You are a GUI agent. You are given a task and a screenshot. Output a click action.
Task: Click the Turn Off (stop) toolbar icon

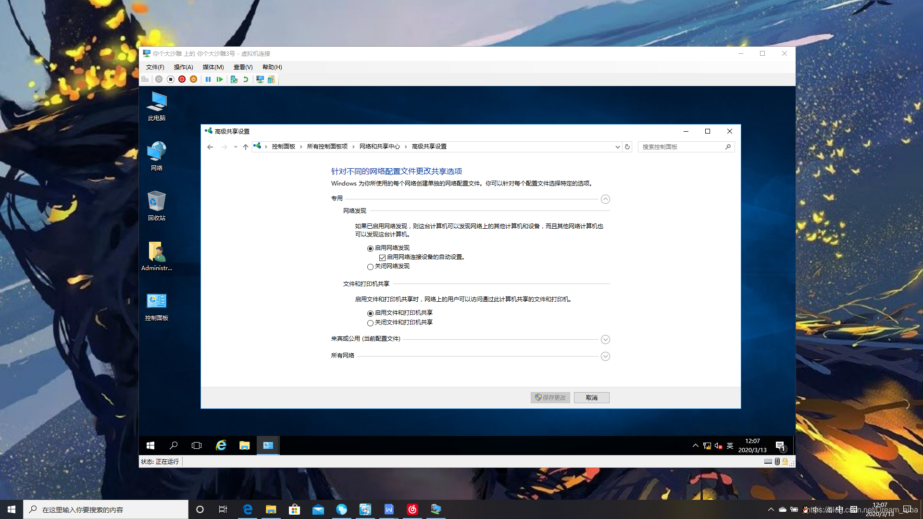[x=170, y=79]
